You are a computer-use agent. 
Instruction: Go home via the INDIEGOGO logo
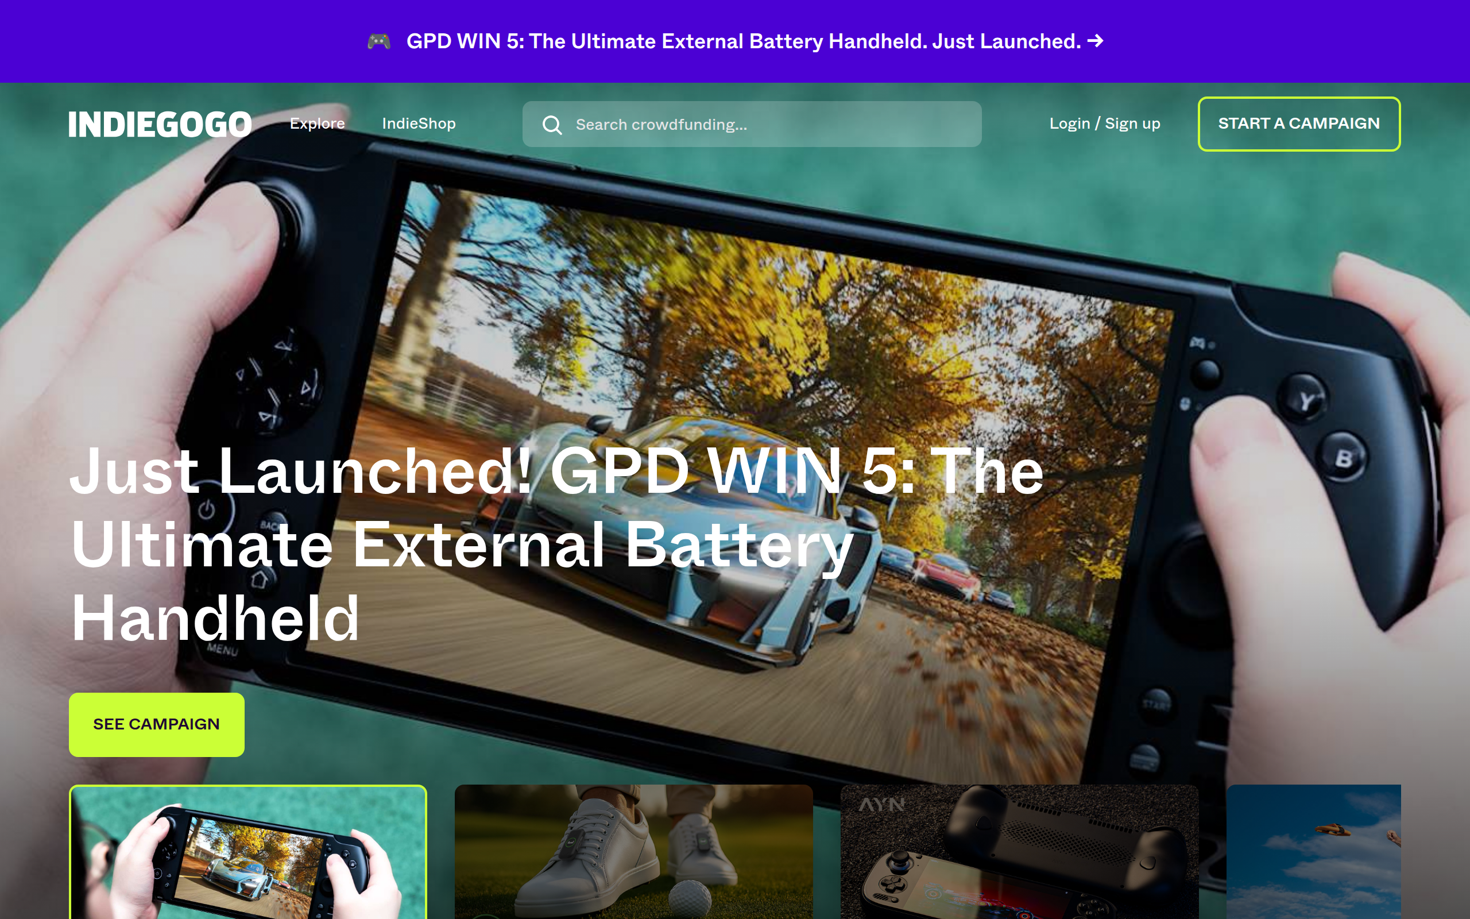(160, 124)
